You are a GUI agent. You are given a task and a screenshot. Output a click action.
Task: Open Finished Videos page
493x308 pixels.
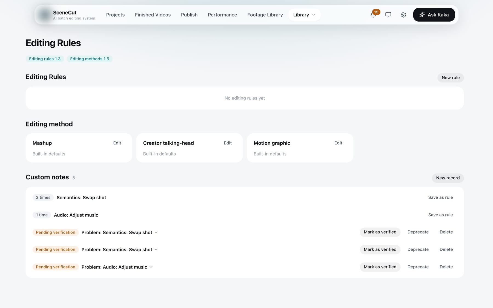coord(153,15)
